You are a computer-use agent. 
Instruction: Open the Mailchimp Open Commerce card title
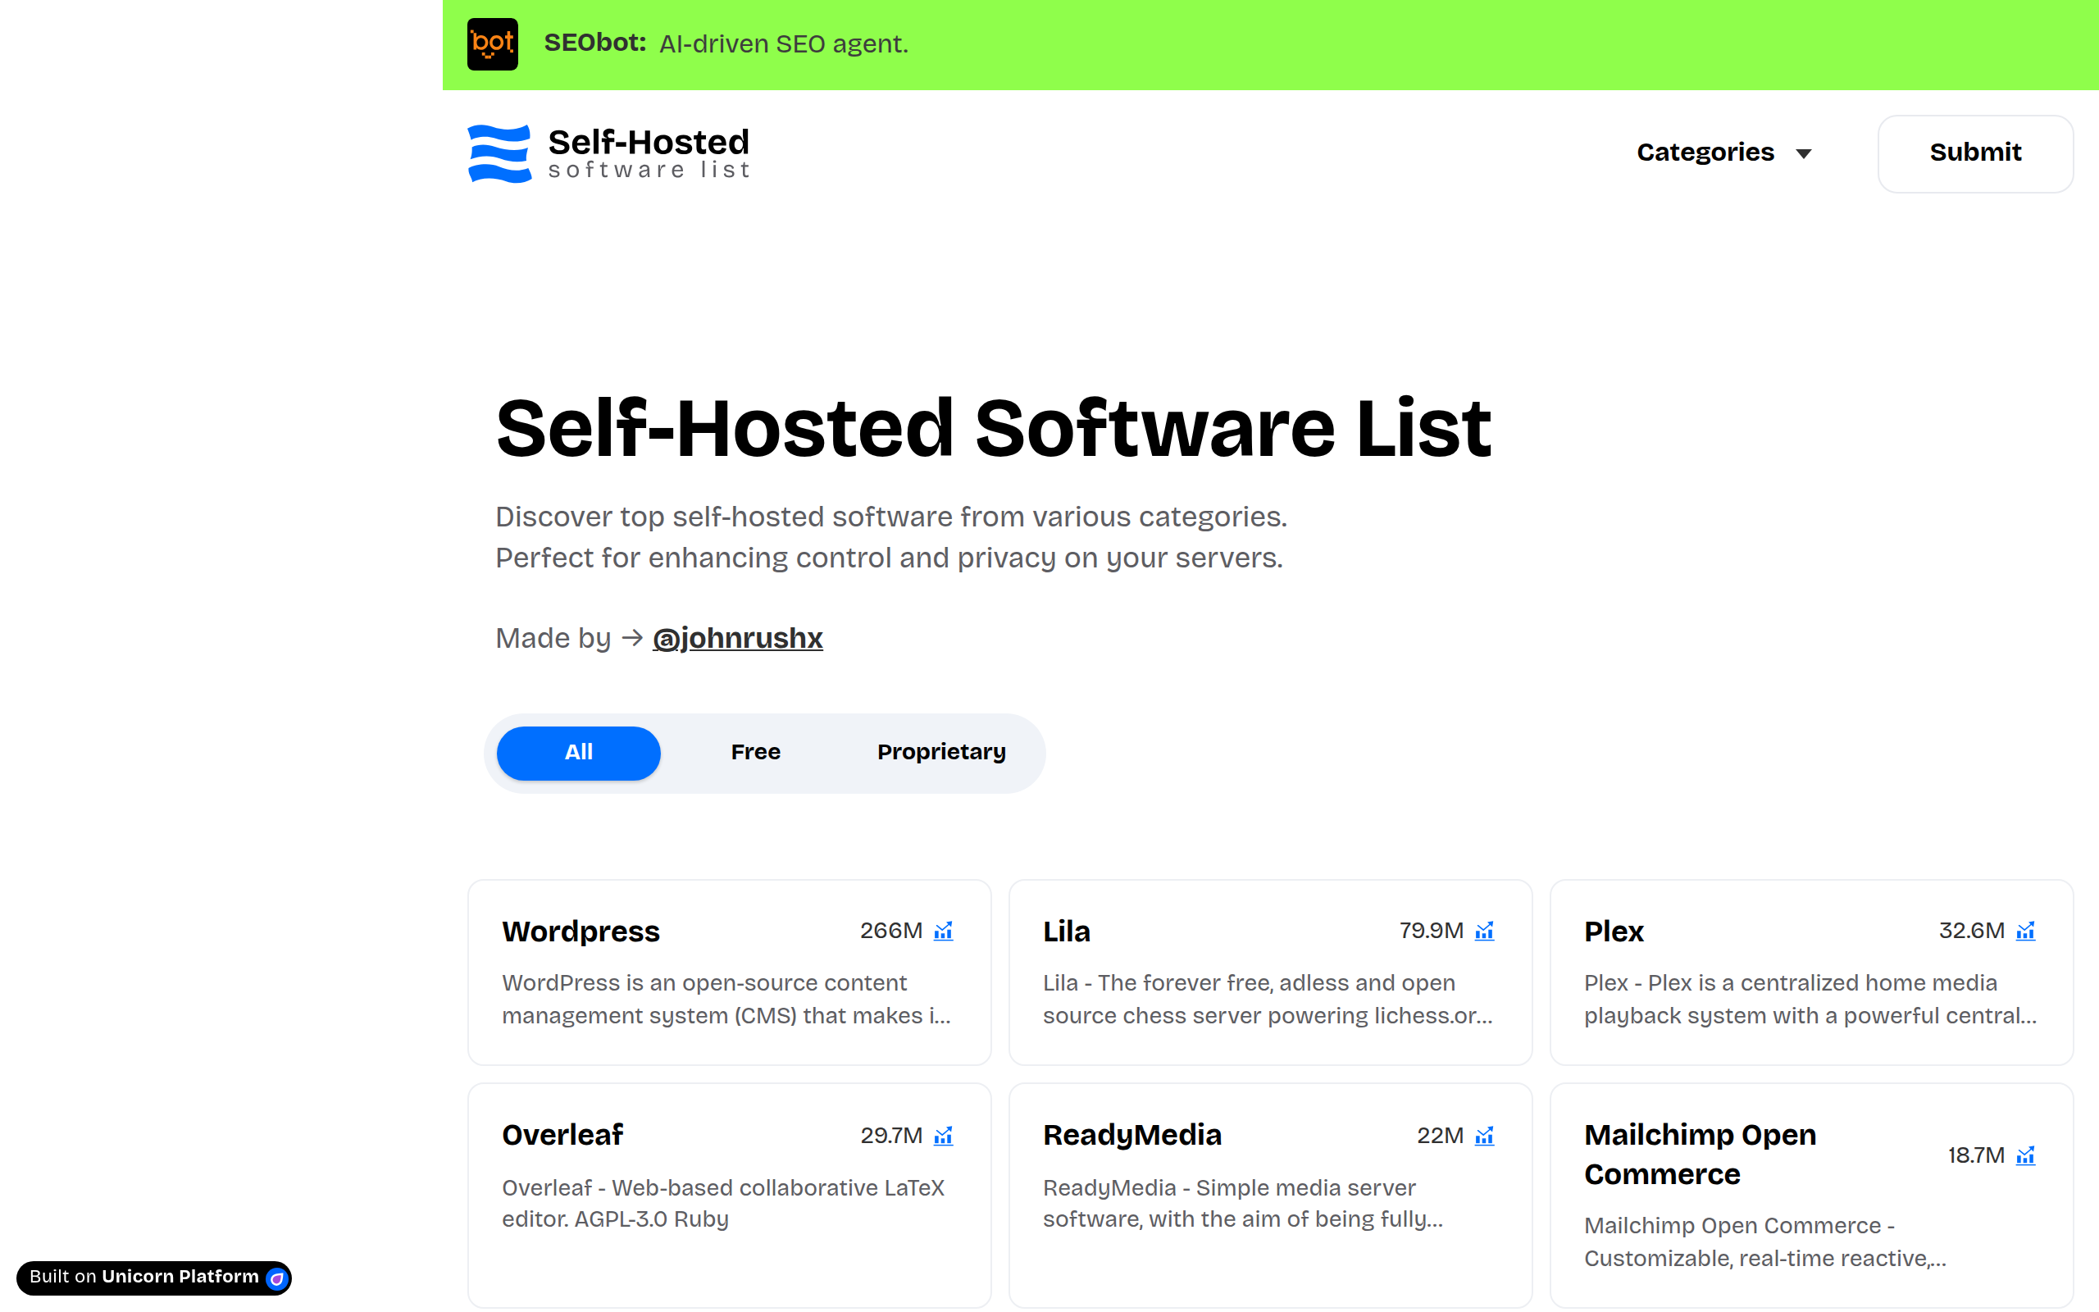pos(1700,1155)
